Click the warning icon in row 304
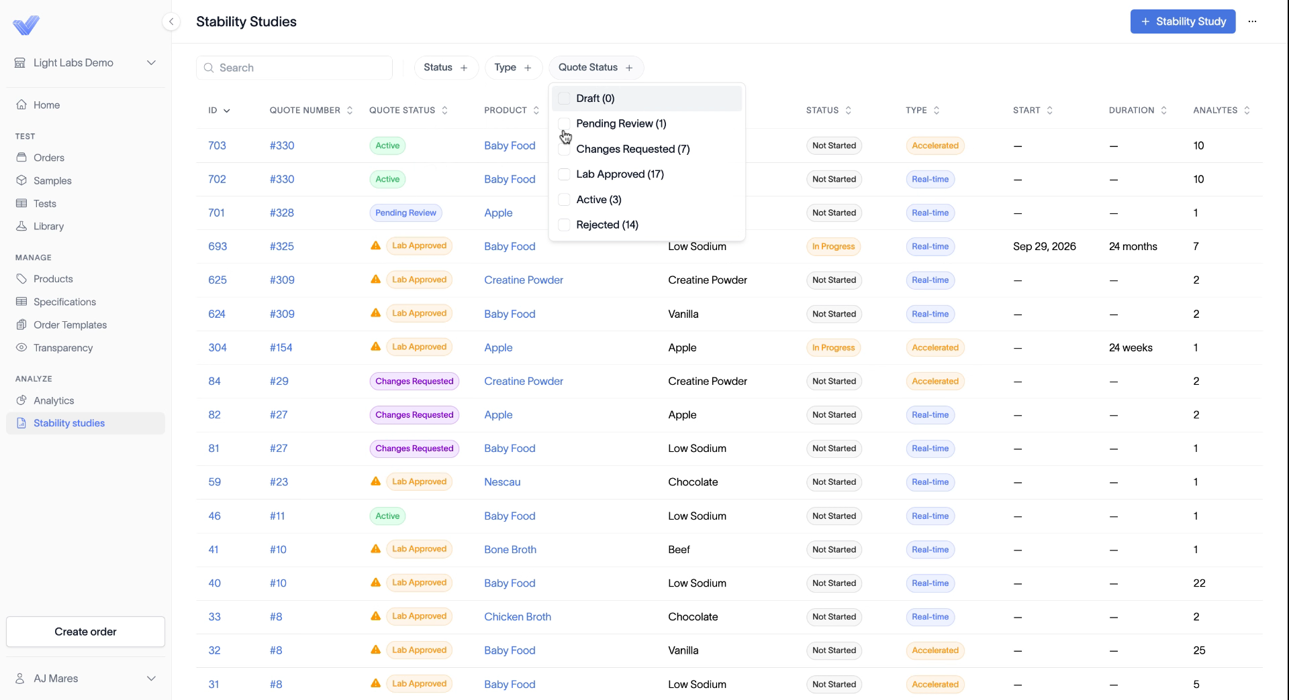 [376, 347]
